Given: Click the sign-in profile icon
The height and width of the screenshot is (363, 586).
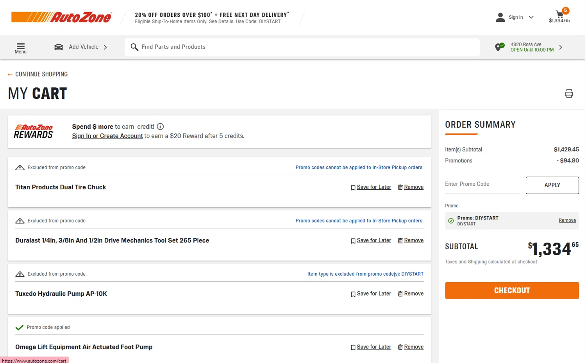Looking at the screenshot, I should [500, 17].
